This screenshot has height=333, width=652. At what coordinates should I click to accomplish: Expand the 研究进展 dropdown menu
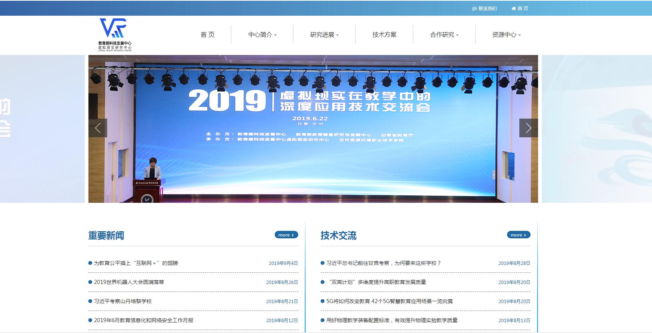pos(324,35)
